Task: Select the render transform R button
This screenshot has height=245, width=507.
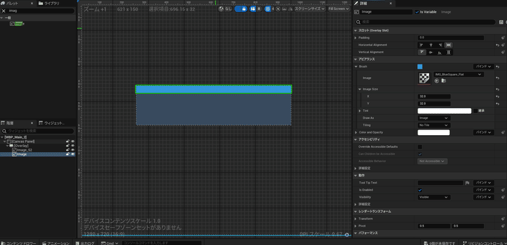Action: coord(259,9)
